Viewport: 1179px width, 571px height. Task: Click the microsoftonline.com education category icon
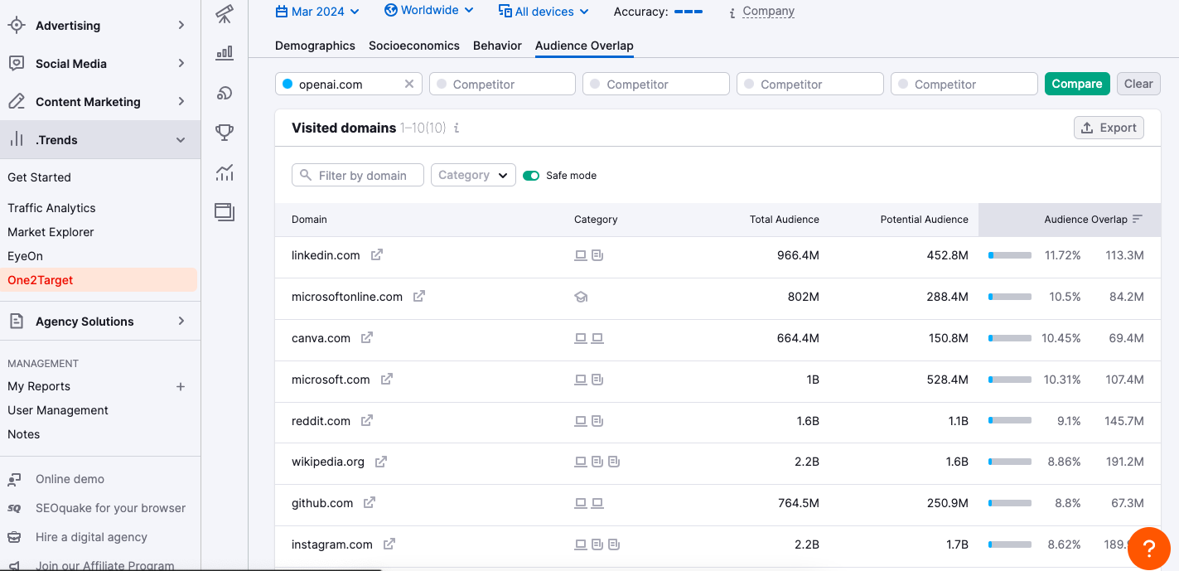point(581,297)
